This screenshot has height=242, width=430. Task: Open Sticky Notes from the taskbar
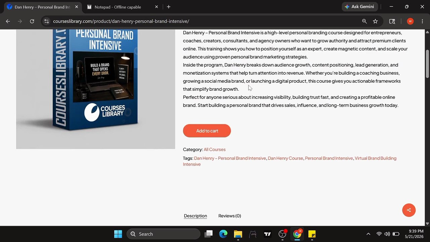(x=312, y=234)
